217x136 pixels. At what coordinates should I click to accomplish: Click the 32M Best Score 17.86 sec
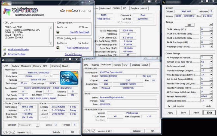tap(84, 27)
